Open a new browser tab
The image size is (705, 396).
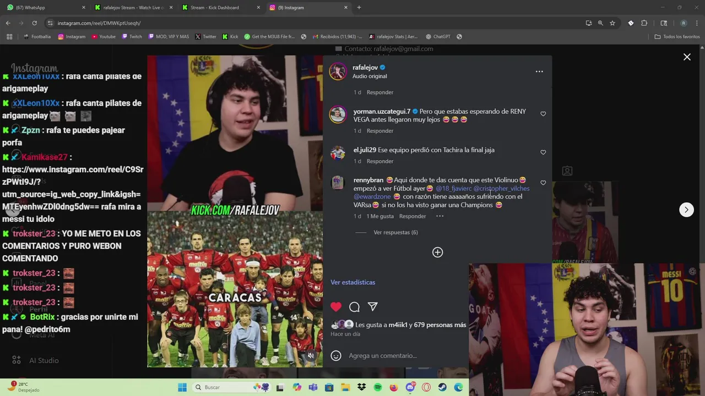tap(359, 8)
